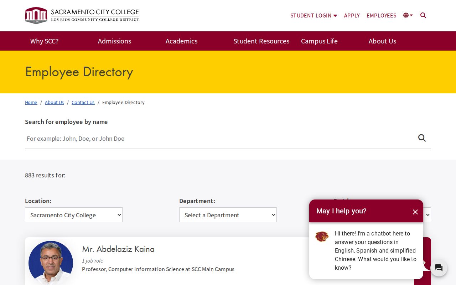The image size is (456, 285).
Task: View Abdelaziz Kaina's profile photo
Action: [51, 263]
